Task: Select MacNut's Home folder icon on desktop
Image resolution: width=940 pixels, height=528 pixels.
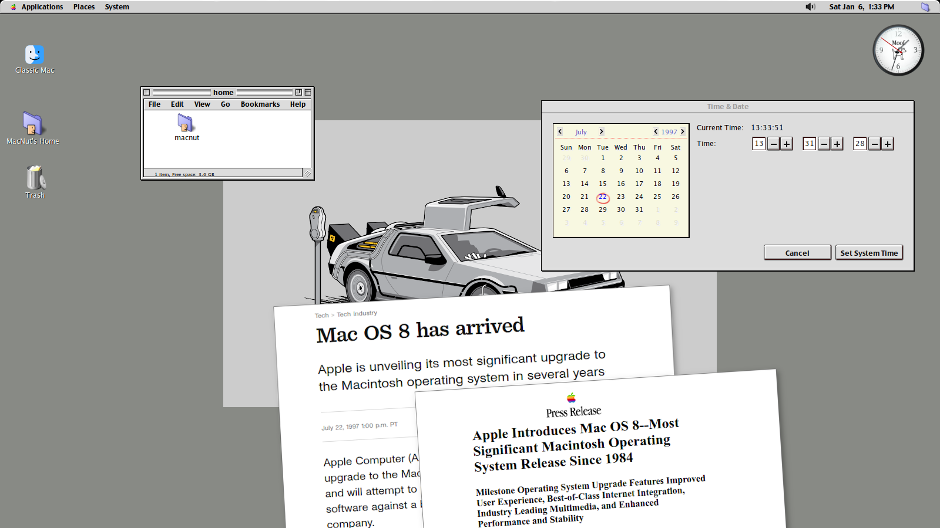Action: coord(32,124)
